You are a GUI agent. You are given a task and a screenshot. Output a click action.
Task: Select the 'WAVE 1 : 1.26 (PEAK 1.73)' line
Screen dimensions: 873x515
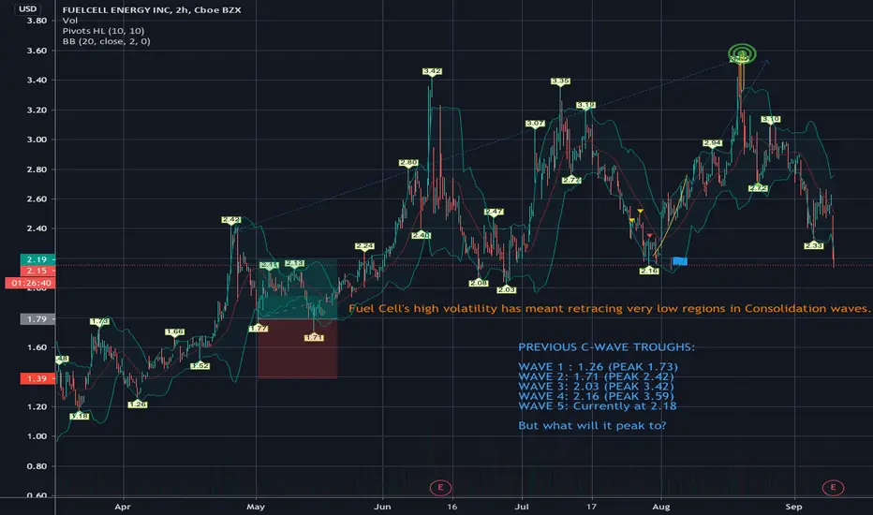click(x=598, y=366)
